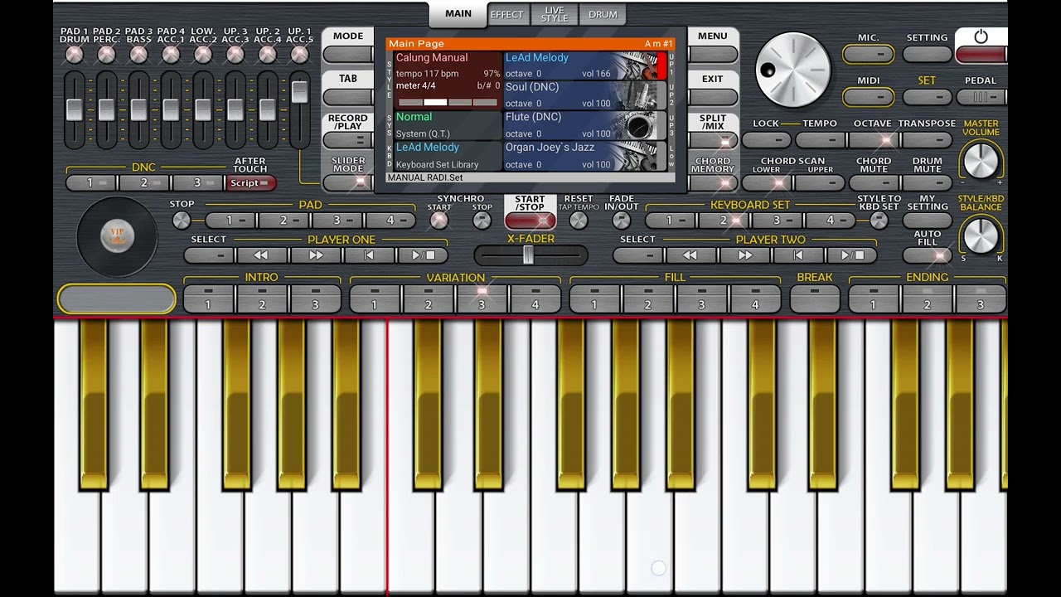Turn the PAD 3 BASS knob
Image resolution: width=1061 pixels, height=597 pixels.
point(138,55)
